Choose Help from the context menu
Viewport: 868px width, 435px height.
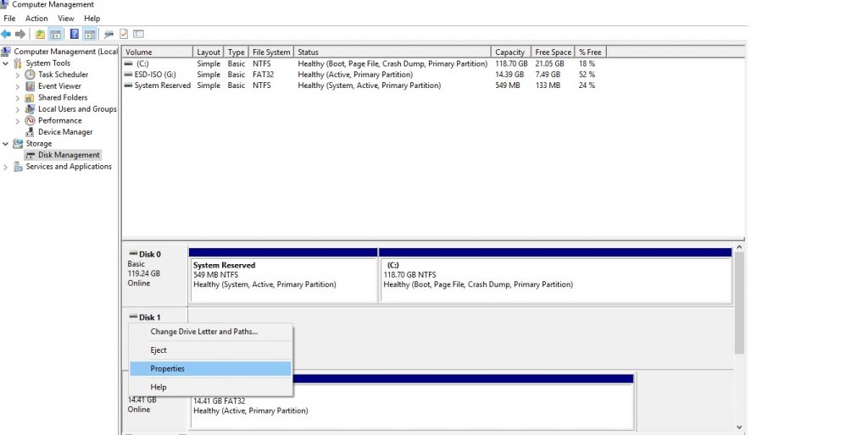point(210,387)
